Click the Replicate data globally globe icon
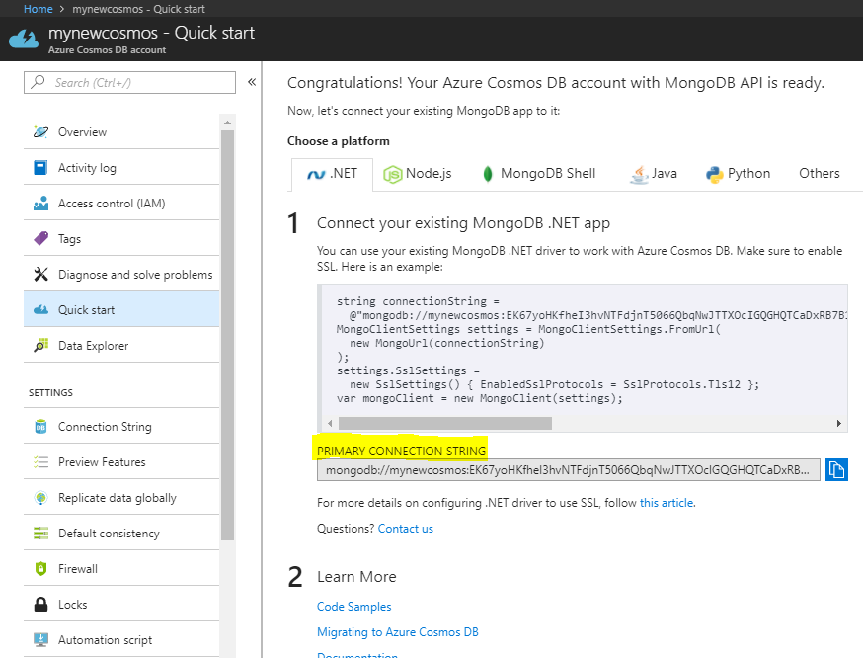The width and height of the screenshot is (863, 658). tap(40, 498)
